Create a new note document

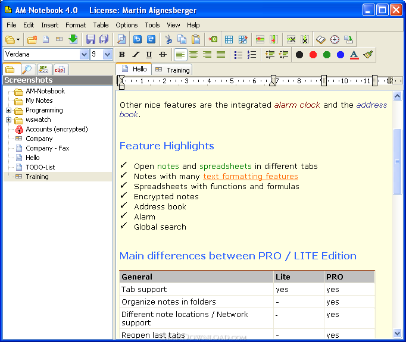(x=46, y=40)
